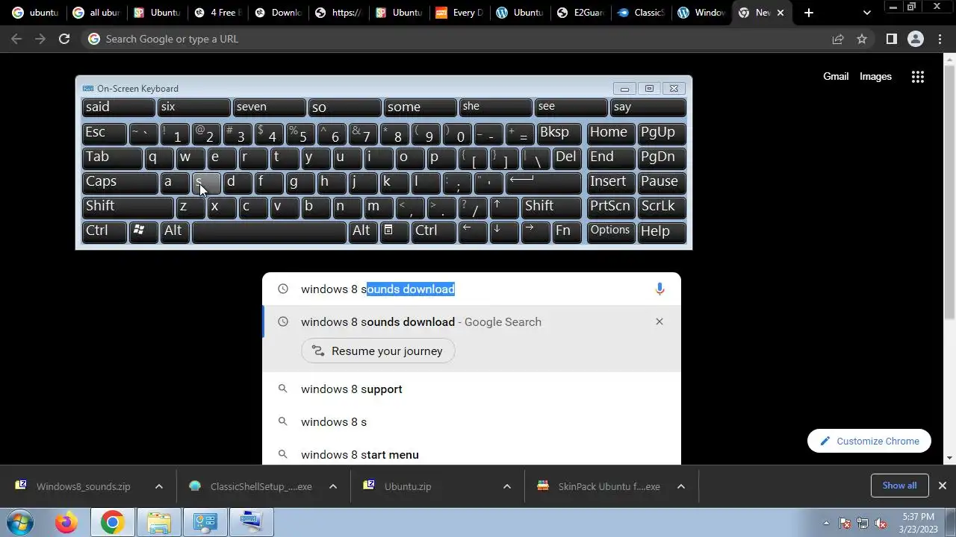Screen dimensions: 956x537
Task: Toggle Caps key on On-Screen Keyboard
Action: tap(119, 182)
